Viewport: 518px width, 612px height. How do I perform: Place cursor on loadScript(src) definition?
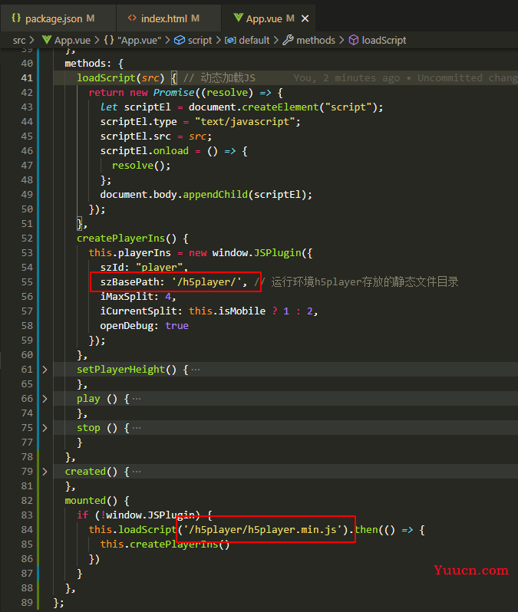(120, 78)
